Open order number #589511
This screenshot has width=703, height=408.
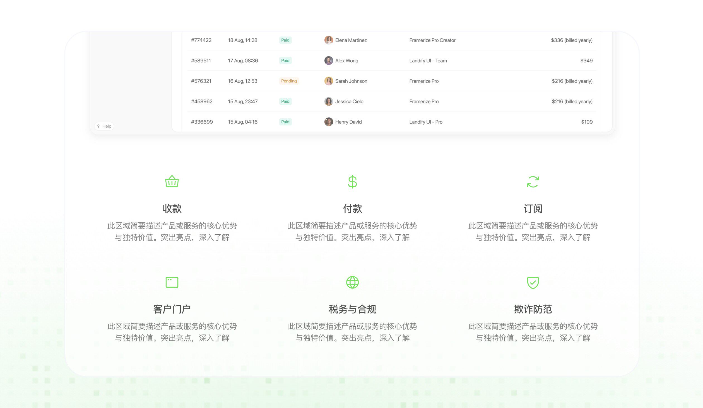point(201,60)
